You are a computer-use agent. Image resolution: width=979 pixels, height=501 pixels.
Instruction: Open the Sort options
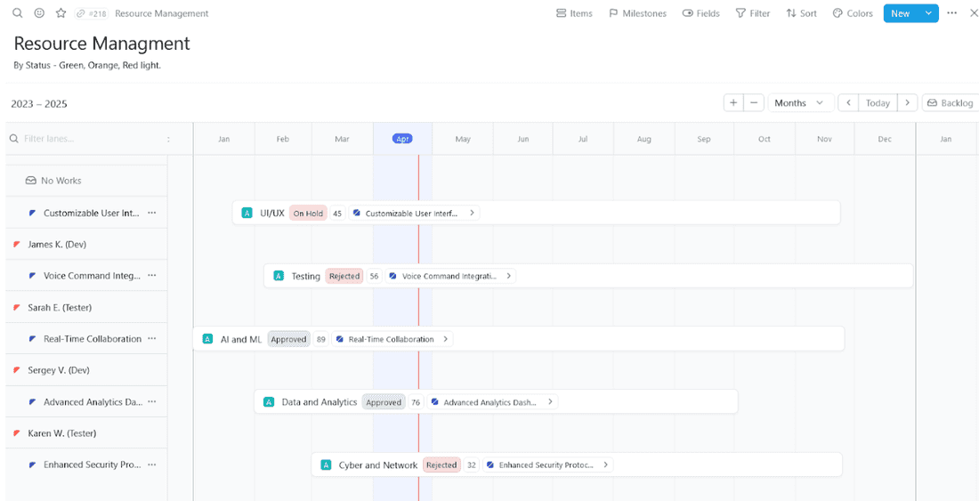click(801, 13)
